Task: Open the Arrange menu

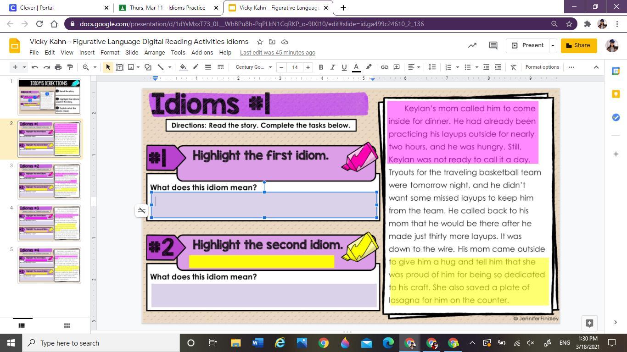Action: 154,52
